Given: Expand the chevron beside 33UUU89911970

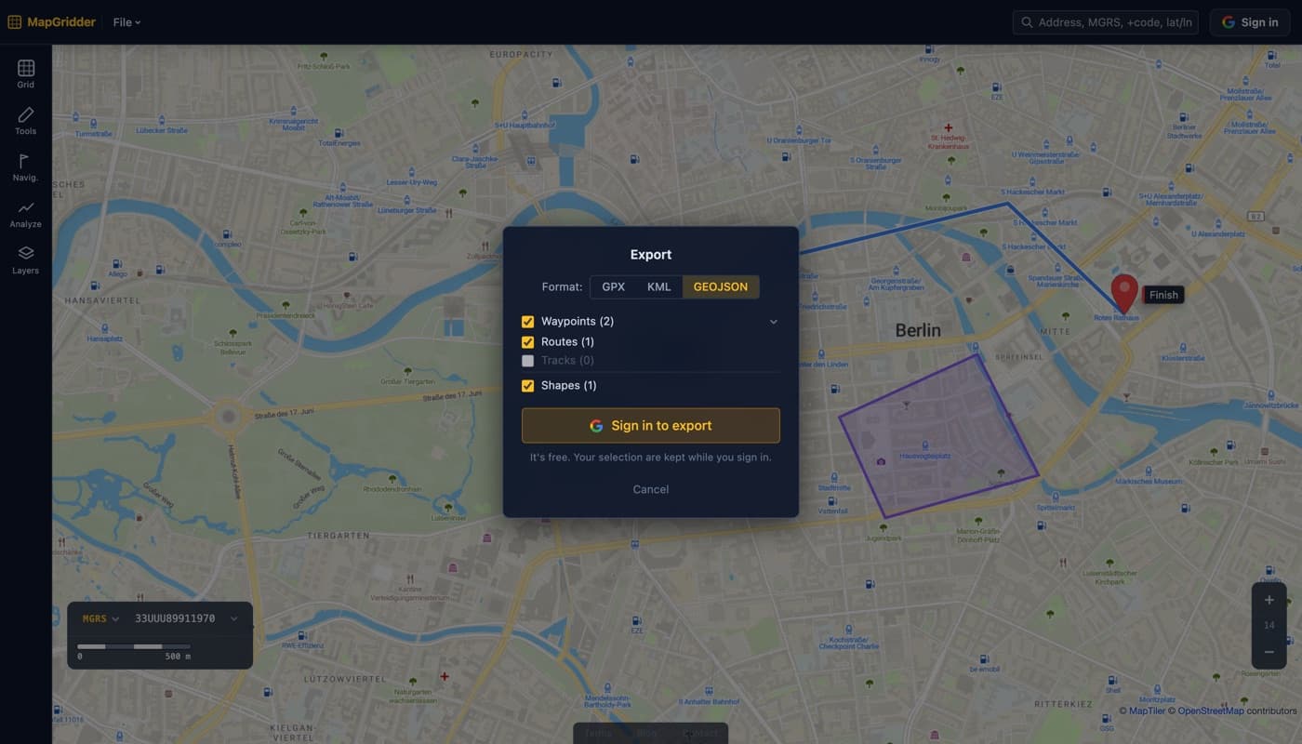Looking at the screenshot, I should coord(234,618).
